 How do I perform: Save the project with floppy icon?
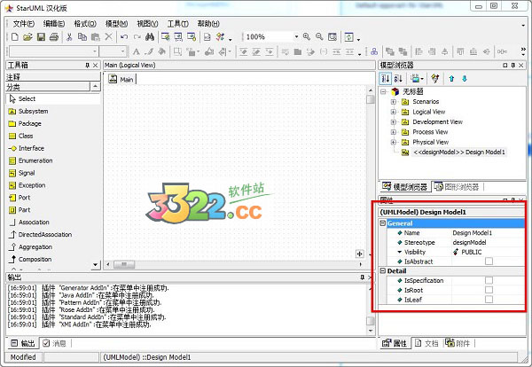(41, 37)
